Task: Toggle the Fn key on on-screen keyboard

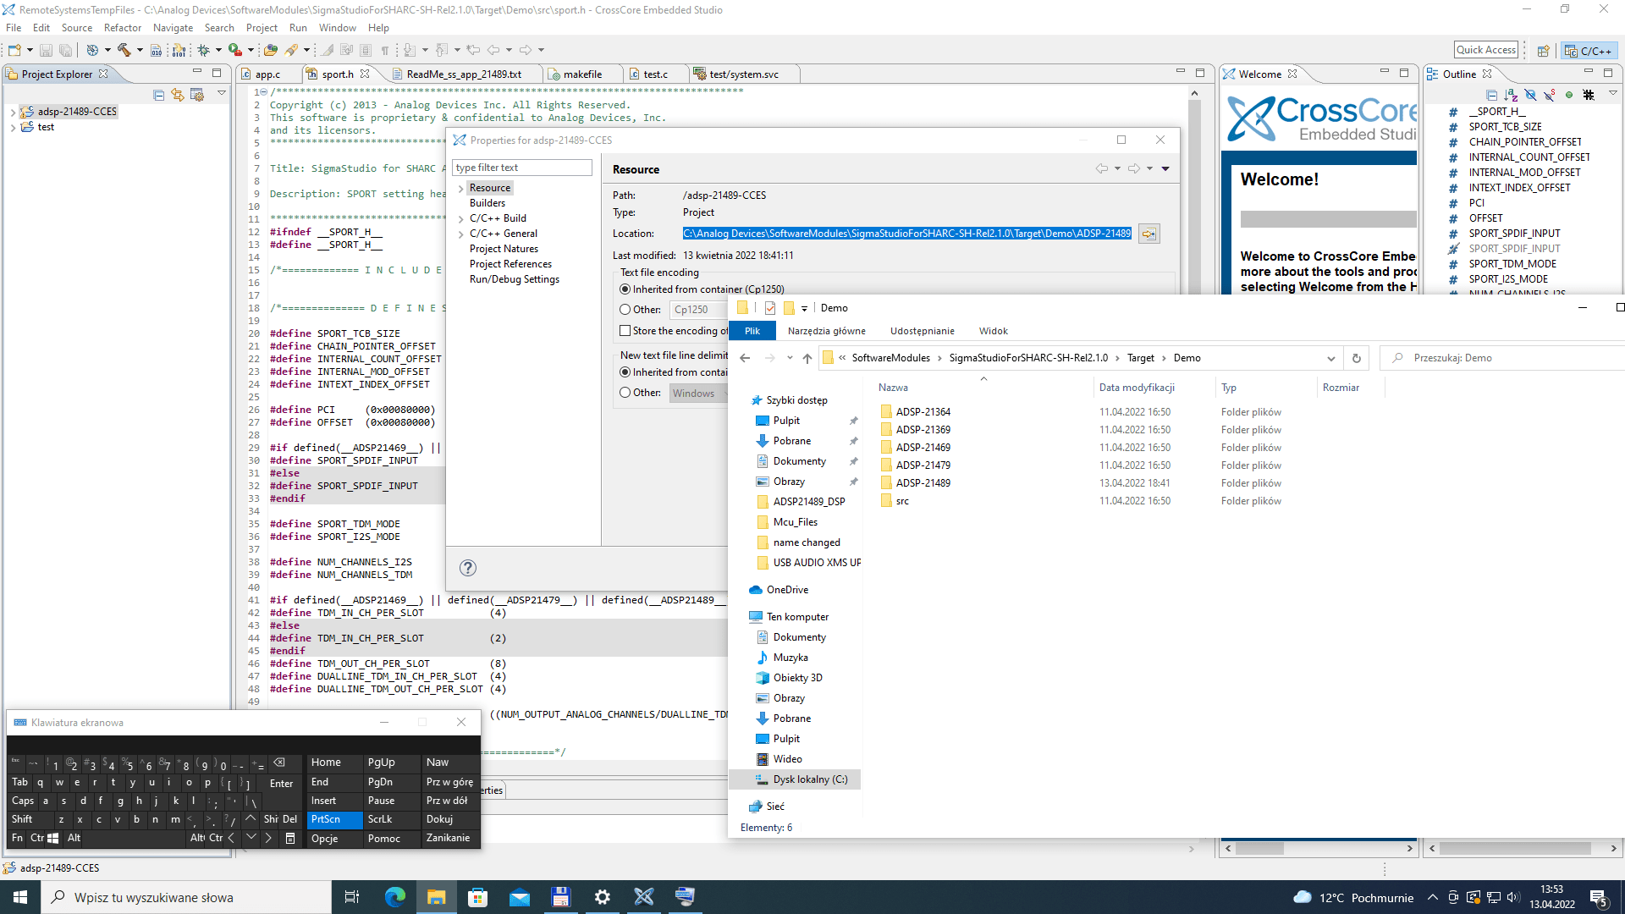Action: (x=17, y=838)
